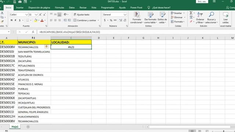Image resolution: width=235 pixels, height=132 pixels.
Task: Click Ajustar texto button
Action: point(82,15)
